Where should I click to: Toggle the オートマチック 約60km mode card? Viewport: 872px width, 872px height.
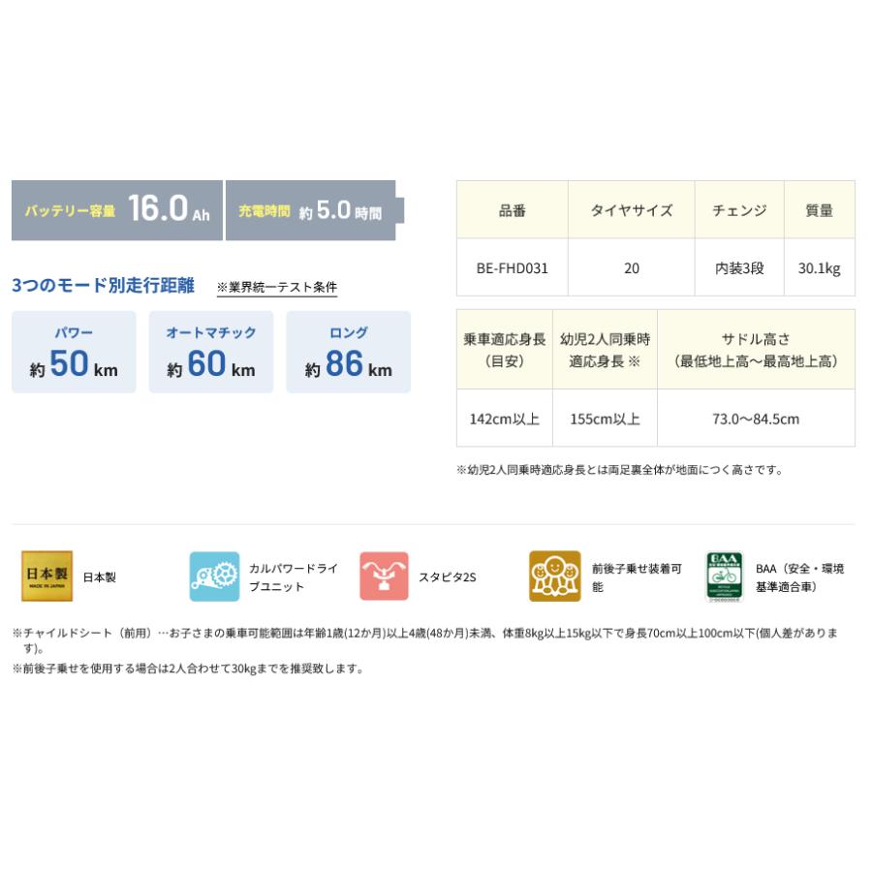tap(211, 351)
